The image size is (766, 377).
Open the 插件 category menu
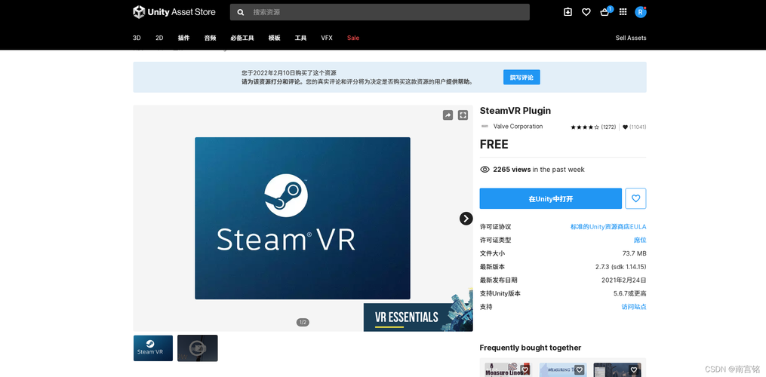click(183, 38)
